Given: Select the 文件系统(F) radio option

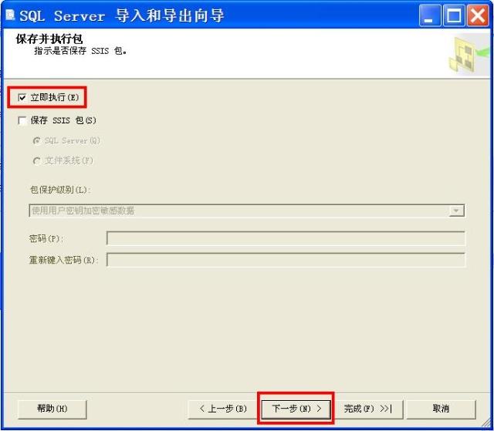Looking at the screenshot, I should click(x=36, y=161).
